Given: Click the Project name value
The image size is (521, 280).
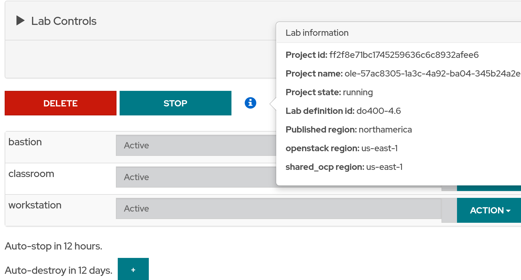Looking at the screenshot, I should pyautogui.click(x=432, y=74).
